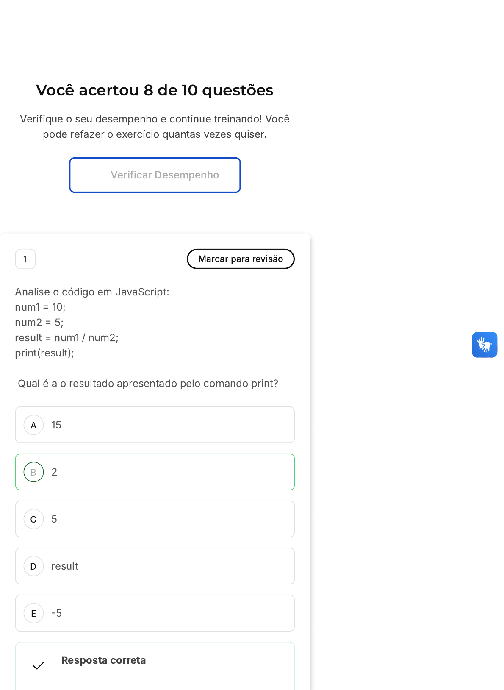Select option E circle letter

[x=34, y=613]
